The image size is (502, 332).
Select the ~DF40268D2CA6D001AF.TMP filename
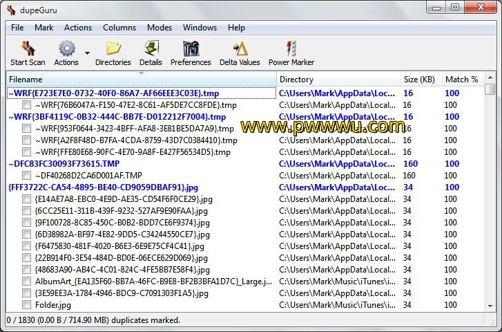88,176
